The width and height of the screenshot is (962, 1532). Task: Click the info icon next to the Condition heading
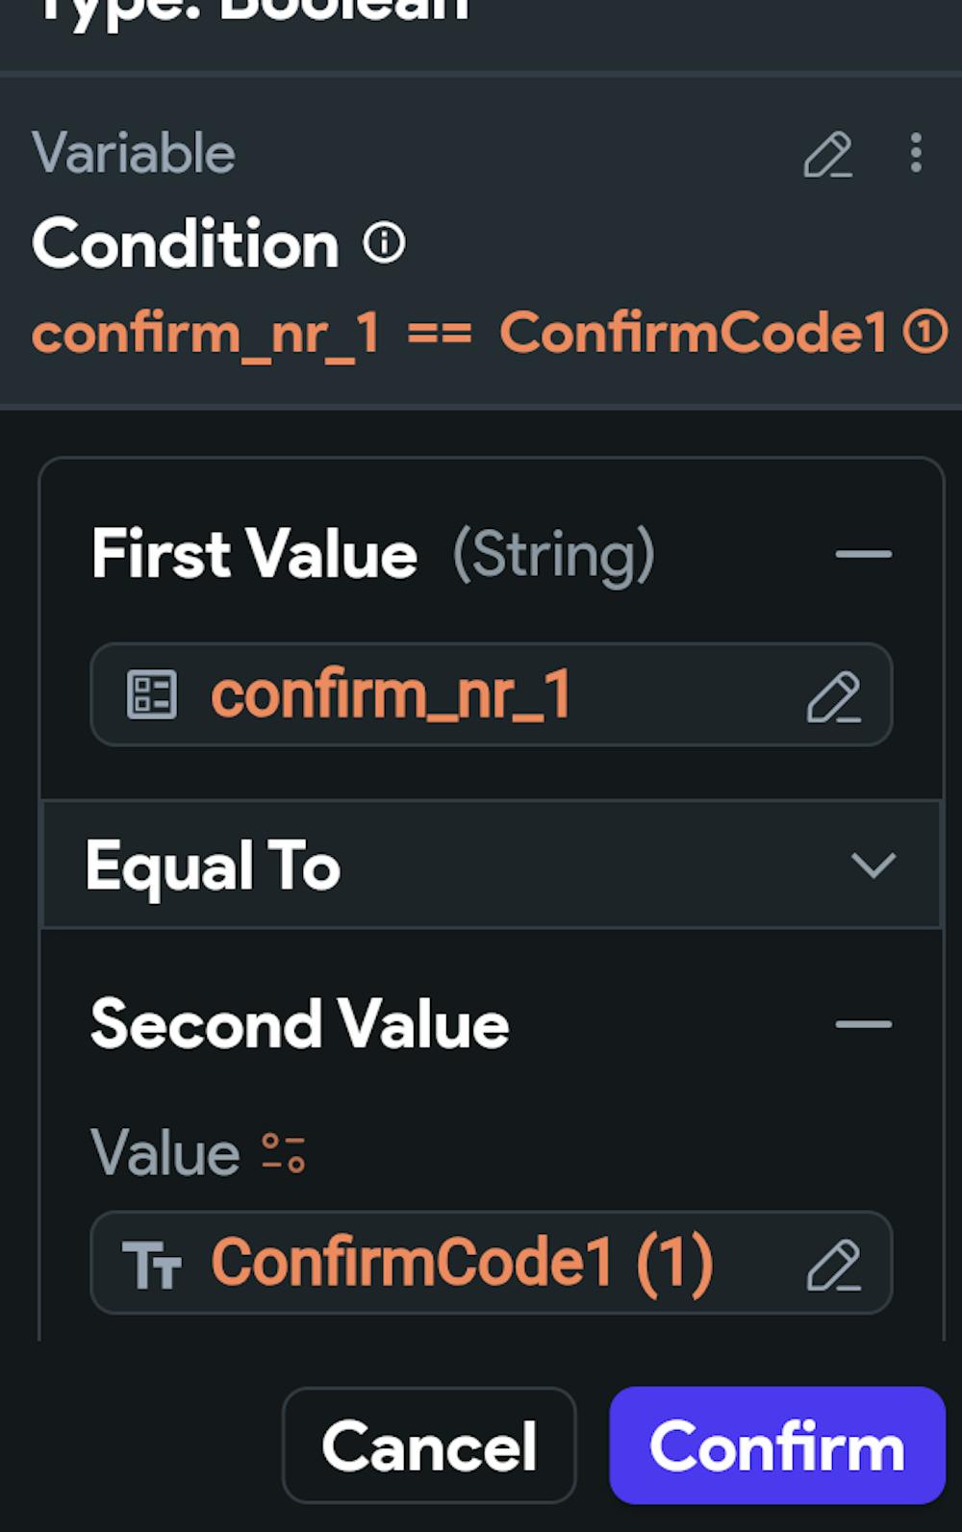pyautogui.click(x=385, y=242)
